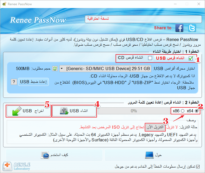Open the 'حول' about button

pyautogui.click(x=153, y=155)
